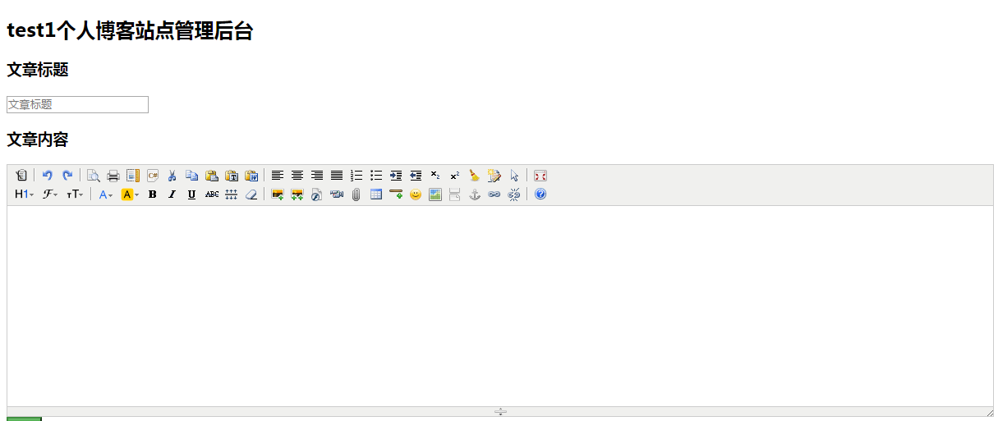Focus the 文章标题 title input field
The image size is (998, 421).
(x=77, y=104)
